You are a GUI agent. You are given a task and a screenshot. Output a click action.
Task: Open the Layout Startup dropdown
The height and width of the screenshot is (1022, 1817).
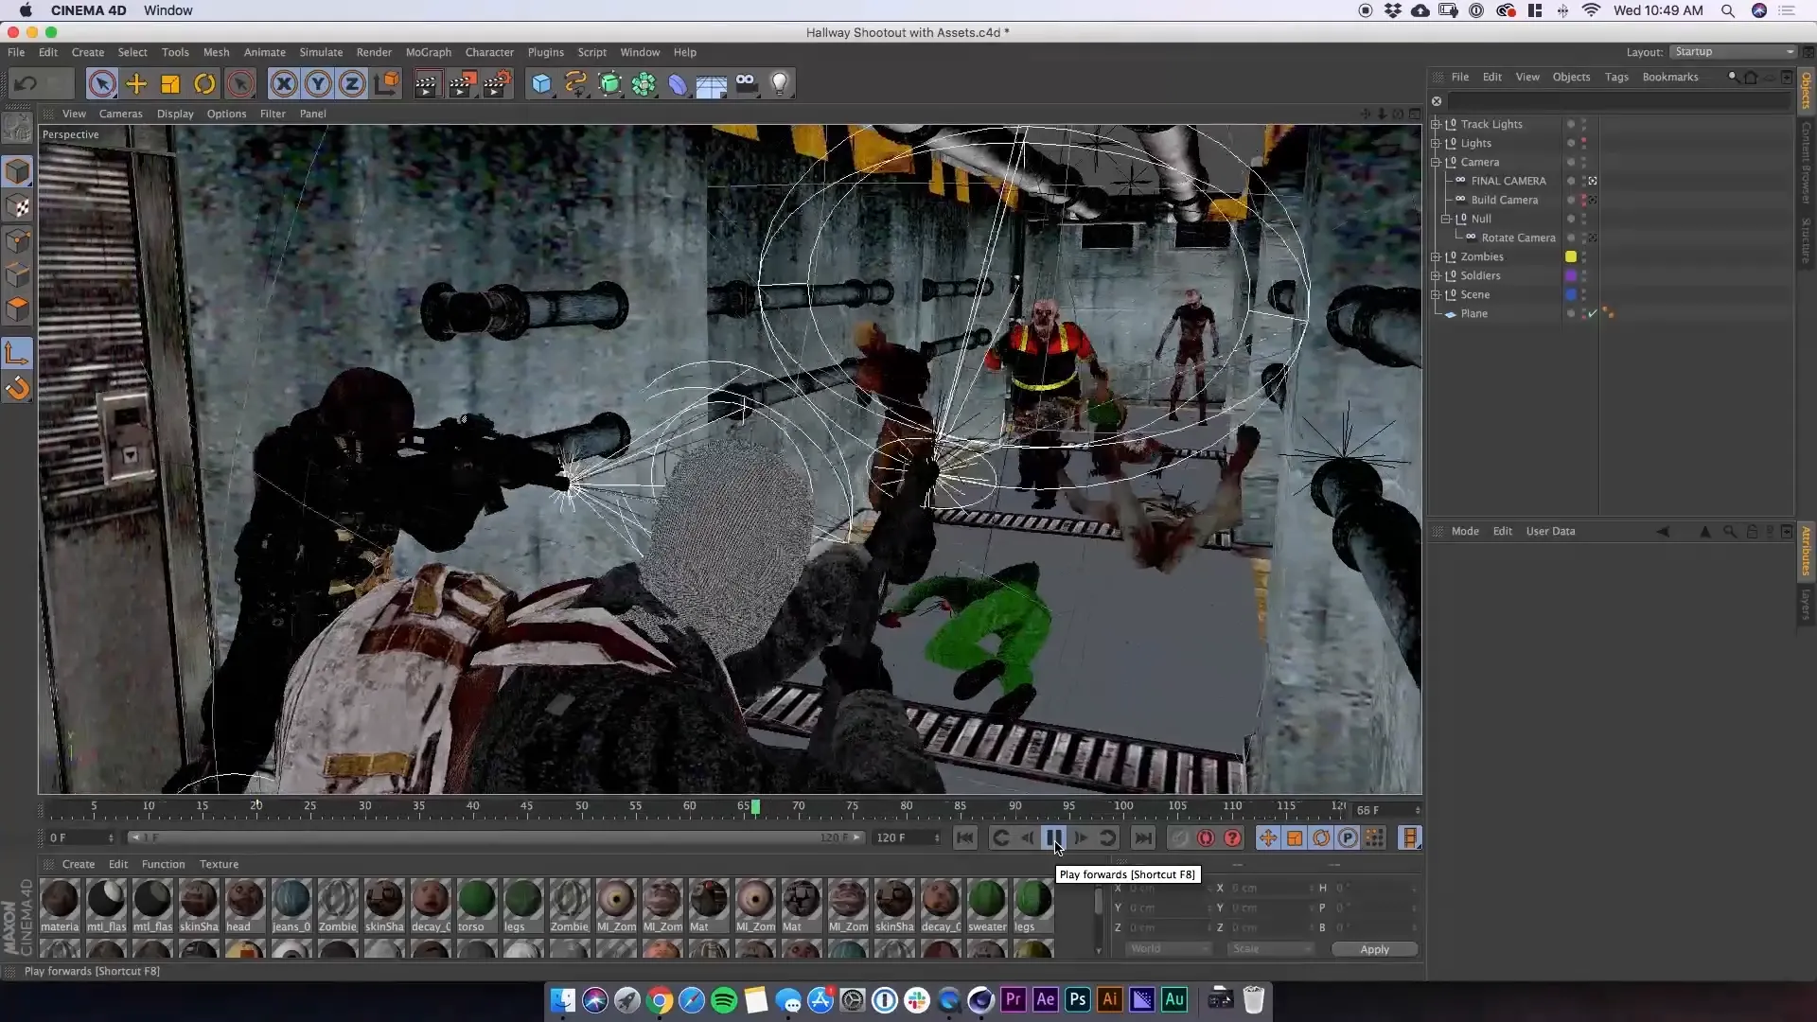(x=1733, y=52)
